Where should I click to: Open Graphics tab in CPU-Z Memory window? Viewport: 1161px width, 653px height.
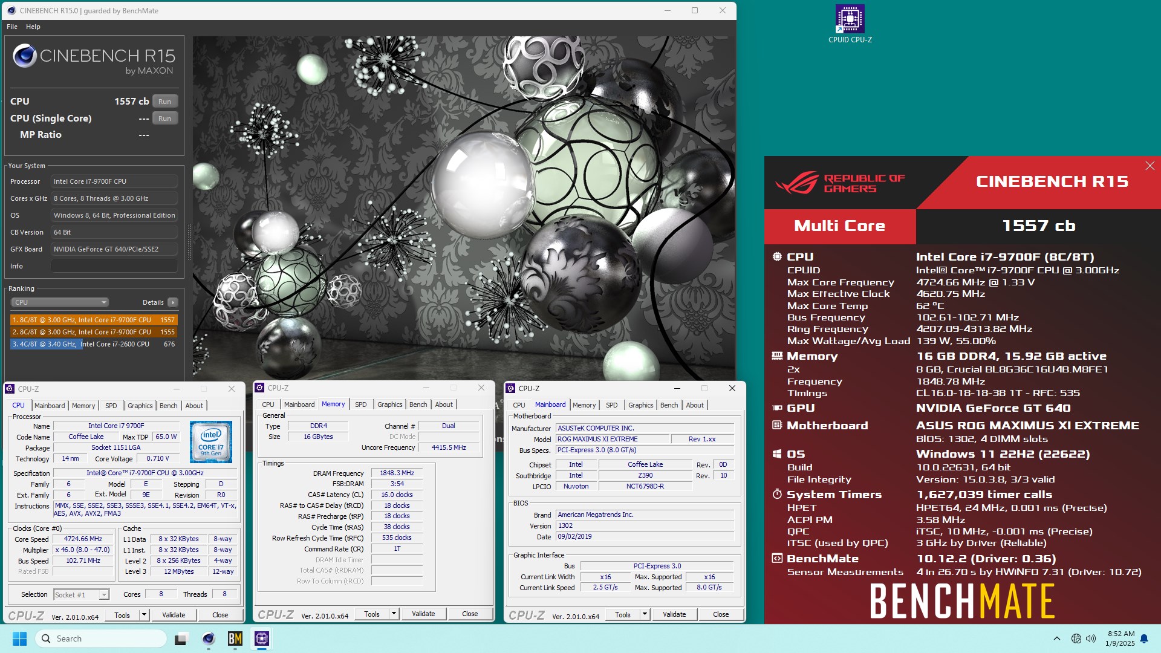pos(390,404)
